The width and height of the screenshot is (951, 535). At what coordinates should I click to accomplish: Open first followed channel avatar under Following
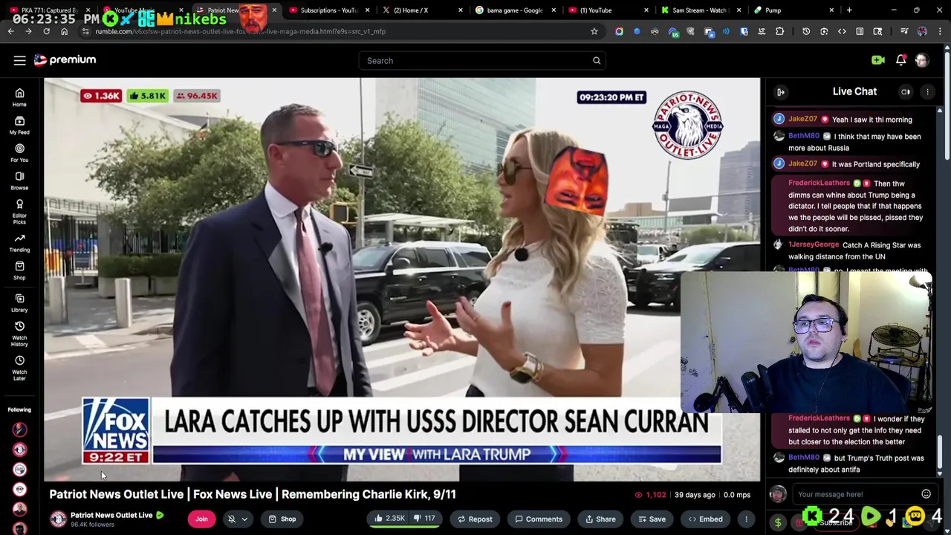(x=19, y=429)
